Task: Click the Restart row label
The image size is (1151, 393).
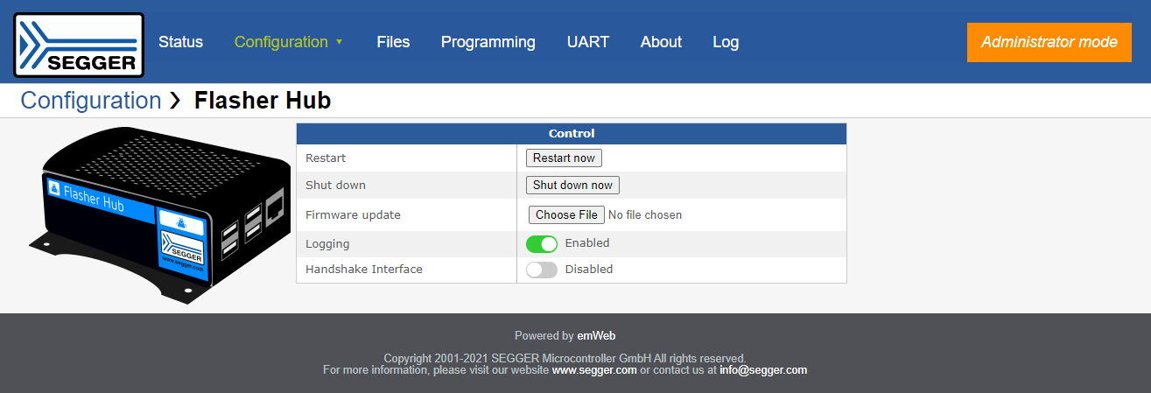Action: pyautogui.click(x=326, y=158)
